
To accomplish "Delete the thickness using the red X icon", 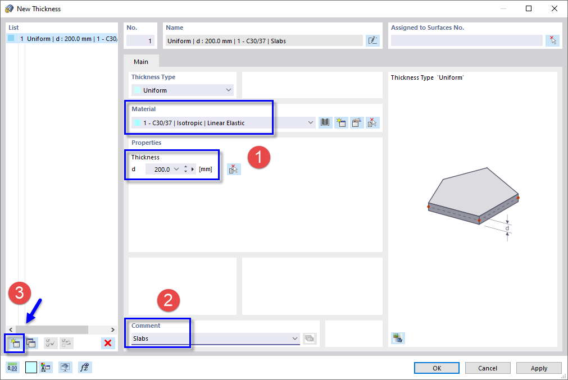I will (x=107, y=343).
